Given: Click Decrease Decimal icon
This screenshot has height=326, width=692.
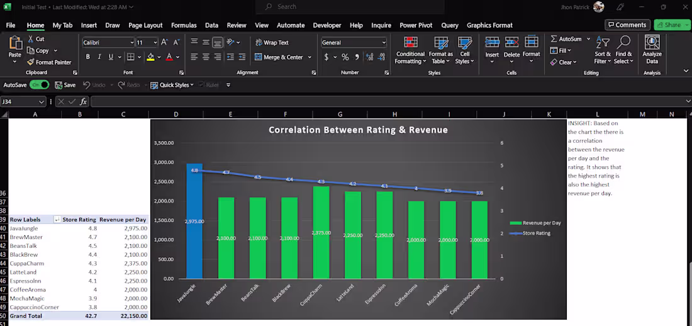Looking at the screenshot, I should click(x=381, y=57).
